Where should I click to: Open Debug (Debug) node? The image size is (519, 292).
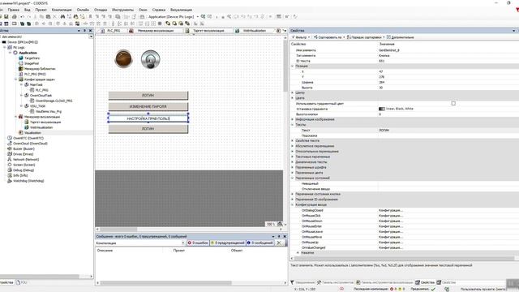[x=24, y=170]
